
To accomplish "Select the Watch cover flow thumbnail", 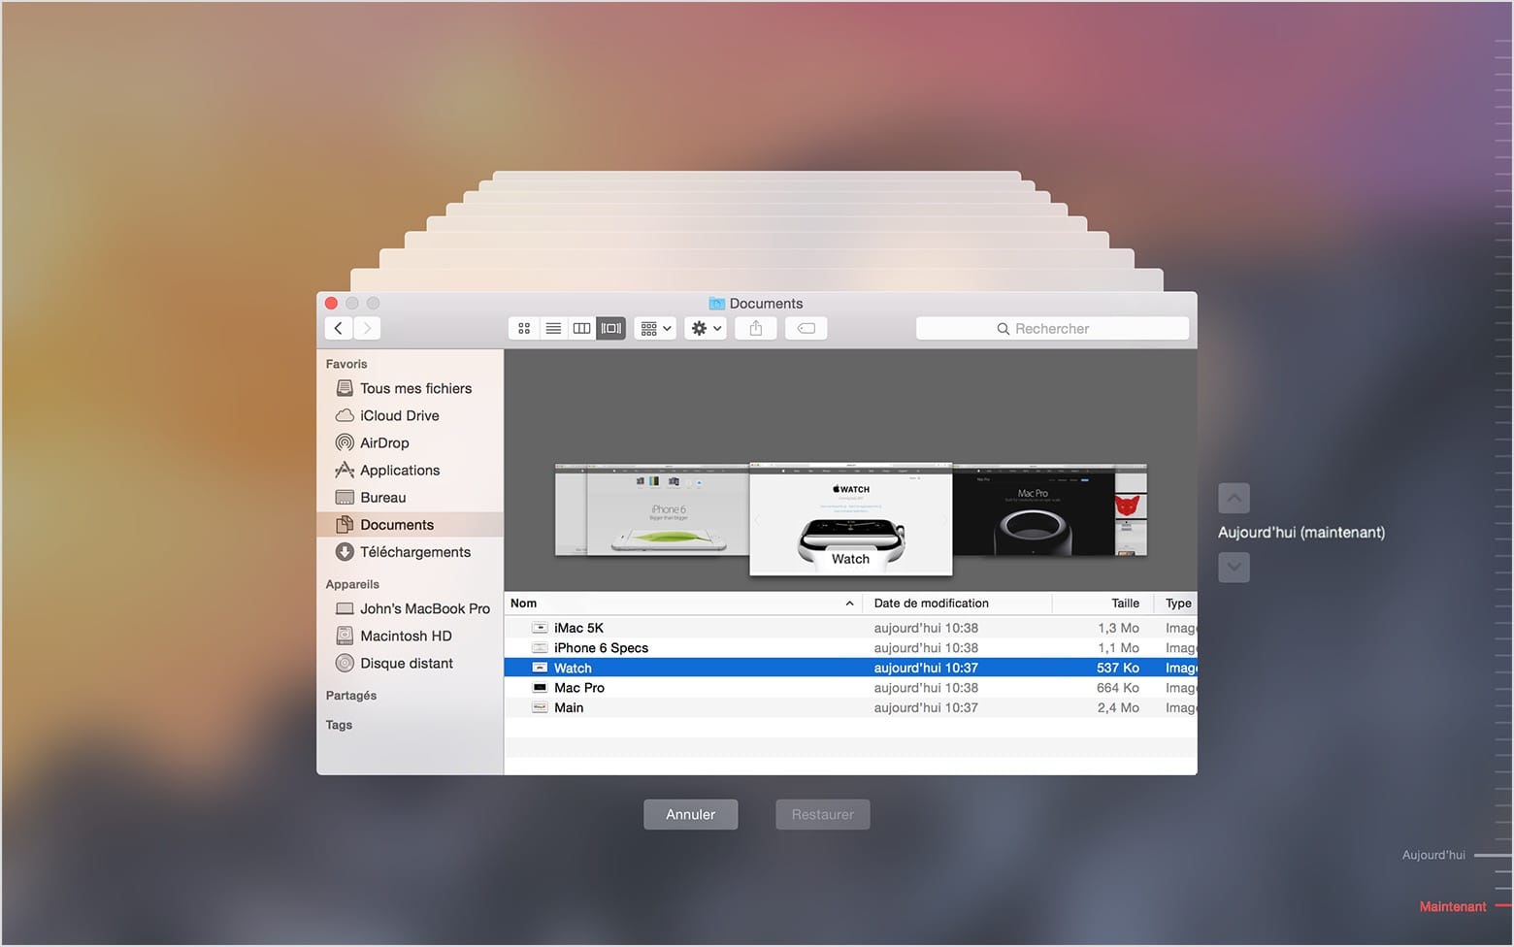I will point(851,518).
